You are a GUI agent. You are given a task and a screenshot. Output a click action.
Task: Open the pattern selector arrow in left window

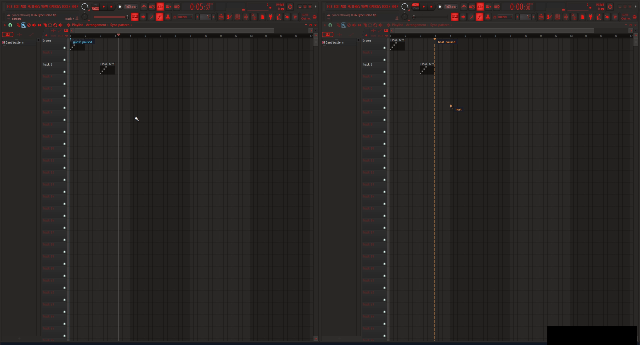coord(197,17)
